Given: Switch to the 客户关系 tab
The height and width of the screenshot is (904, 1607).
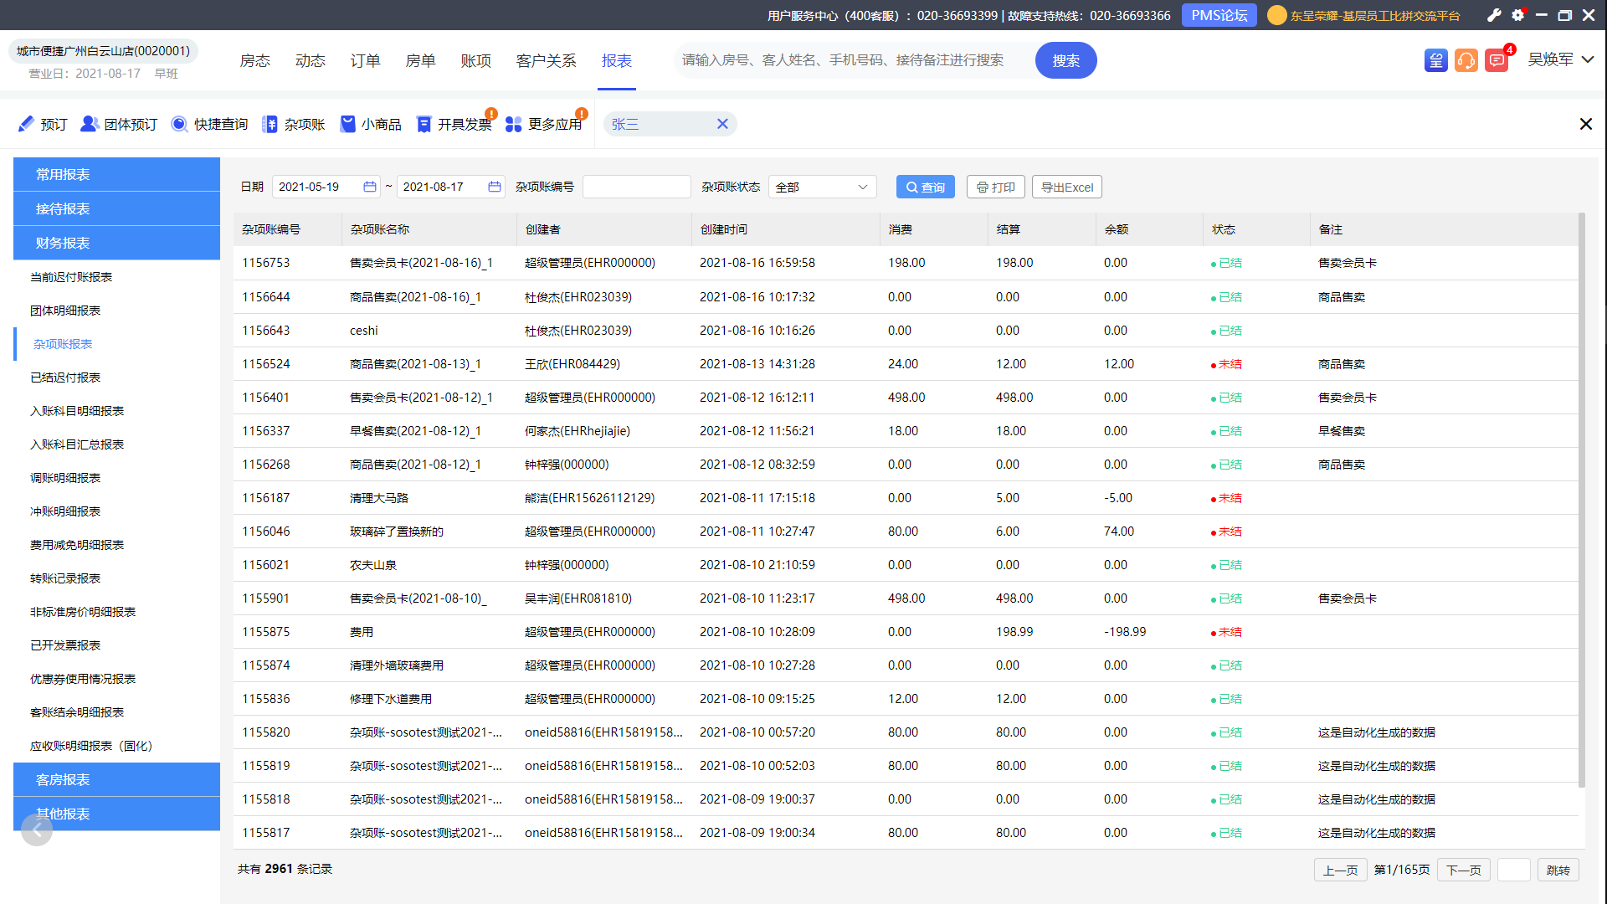Looking at the screenshot, I should click(x=546, y=60).
